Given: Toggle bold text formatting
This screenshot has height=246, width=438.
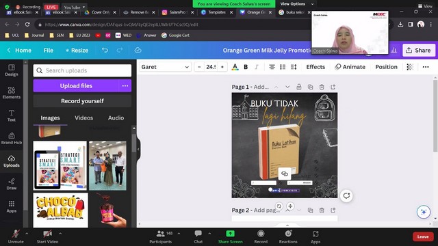Looking at the screenshot, I should 246,67.
